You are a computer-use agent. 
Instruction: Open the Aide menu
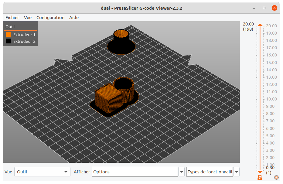coord(74,18)
